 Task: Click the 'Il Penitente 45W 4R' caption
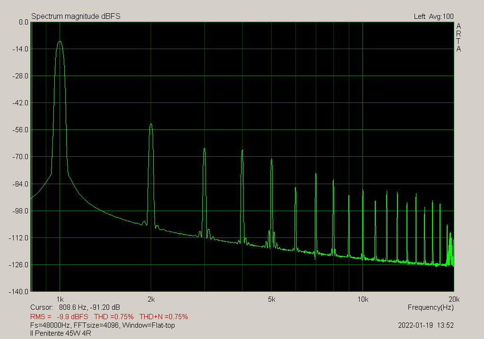[61, 333]
